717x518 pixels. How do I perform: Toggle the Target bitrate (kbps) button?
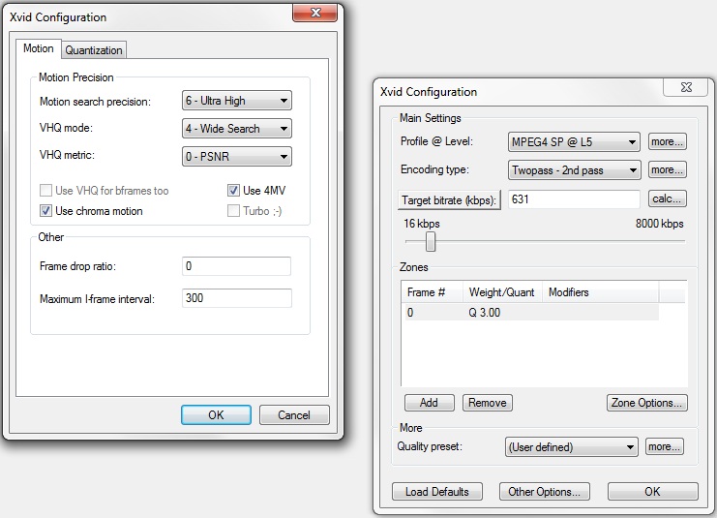coord(449,200)
